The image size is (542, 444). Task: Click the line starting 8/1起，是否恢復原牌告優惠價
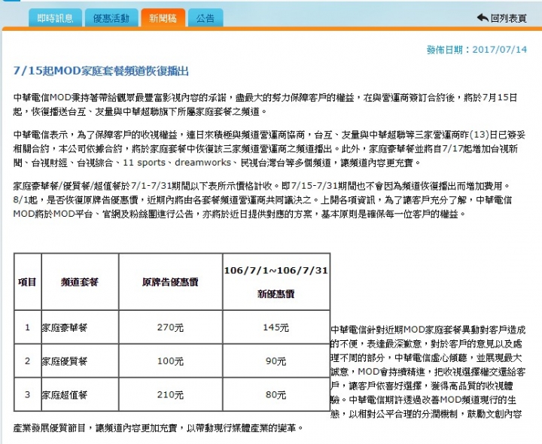[263, 199]
